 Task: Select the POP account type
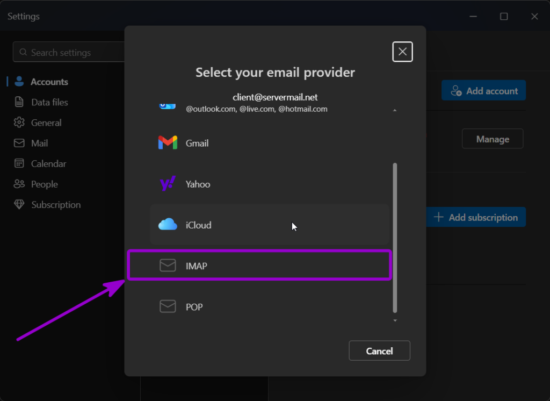point(270,306)
